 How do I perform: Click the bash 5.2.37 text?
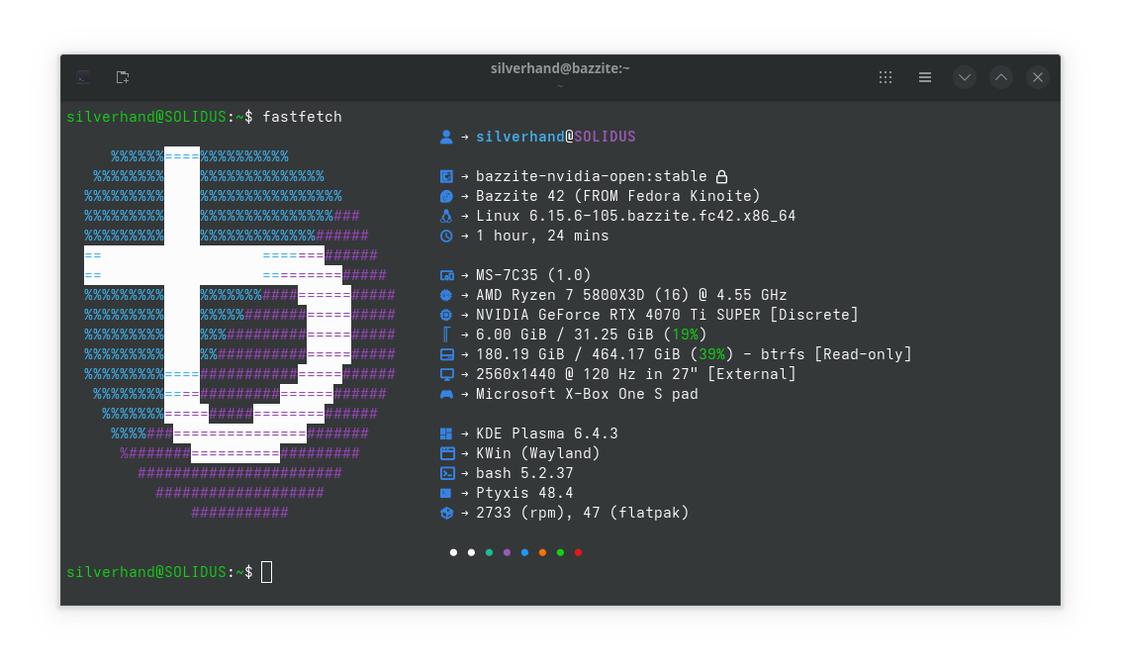click(x=524, y=473)
